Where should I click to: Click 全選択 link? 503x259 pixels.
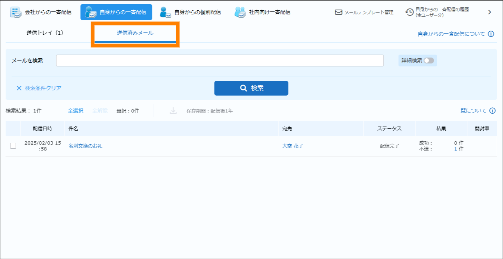(75, 111)
